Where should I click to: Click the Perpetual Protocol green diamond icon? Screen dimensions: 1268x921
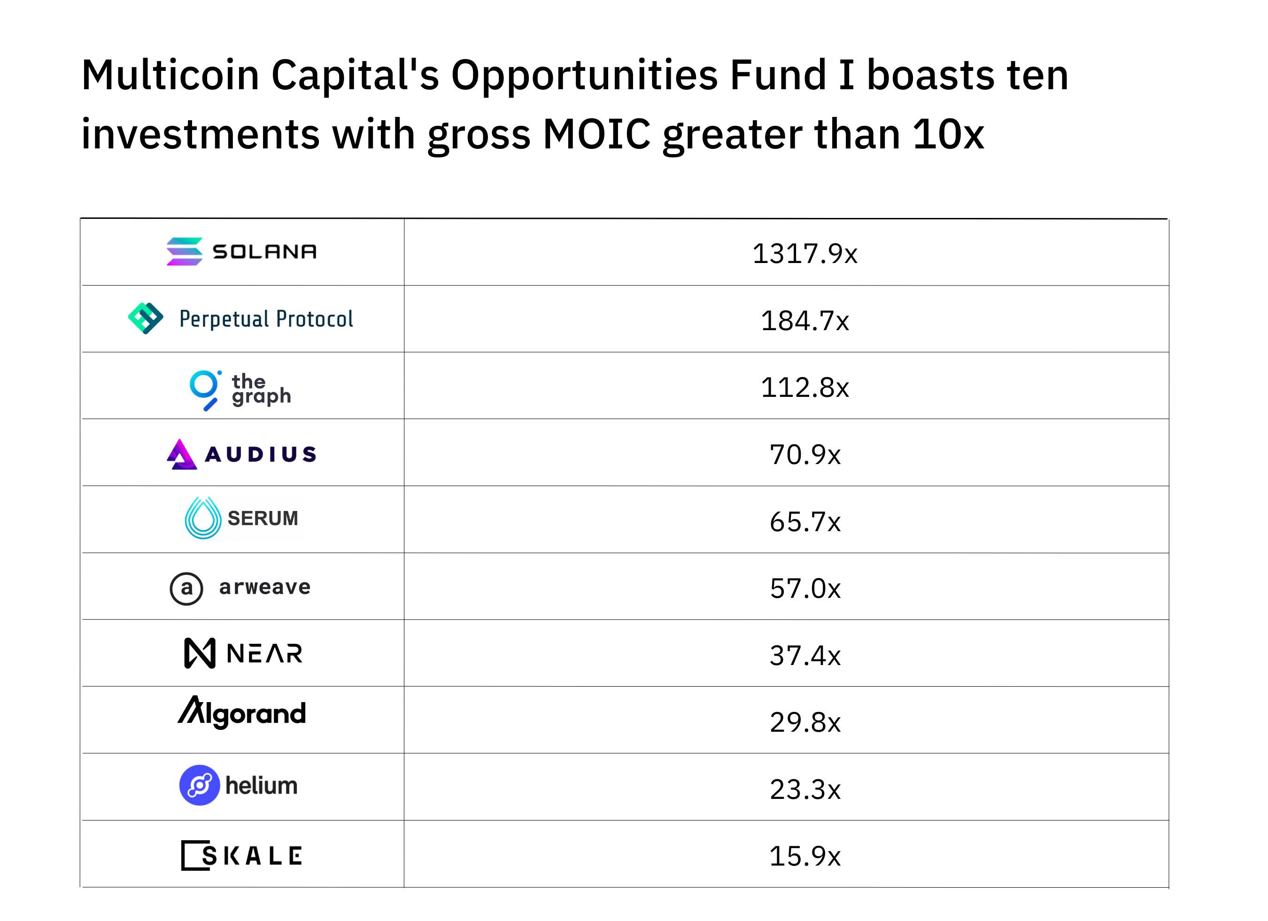[x=146, y=319]
